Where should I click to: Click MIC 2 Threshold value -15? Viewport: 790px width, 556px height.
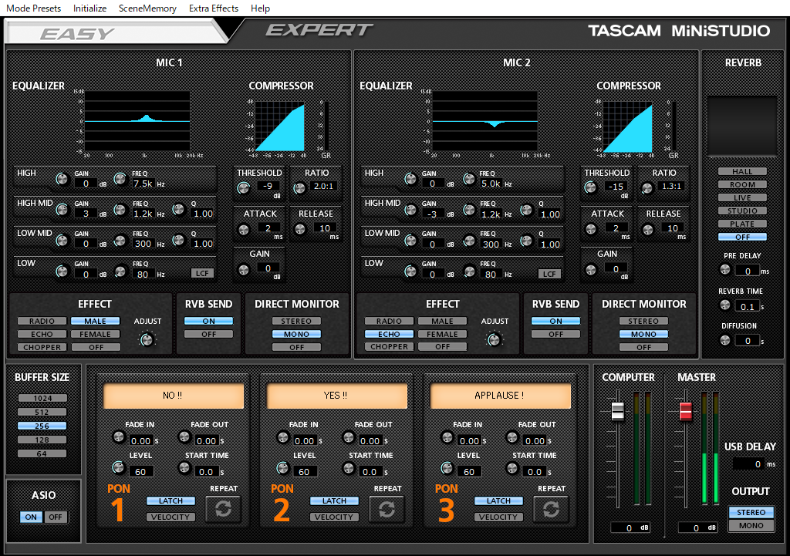coord(616,187)
